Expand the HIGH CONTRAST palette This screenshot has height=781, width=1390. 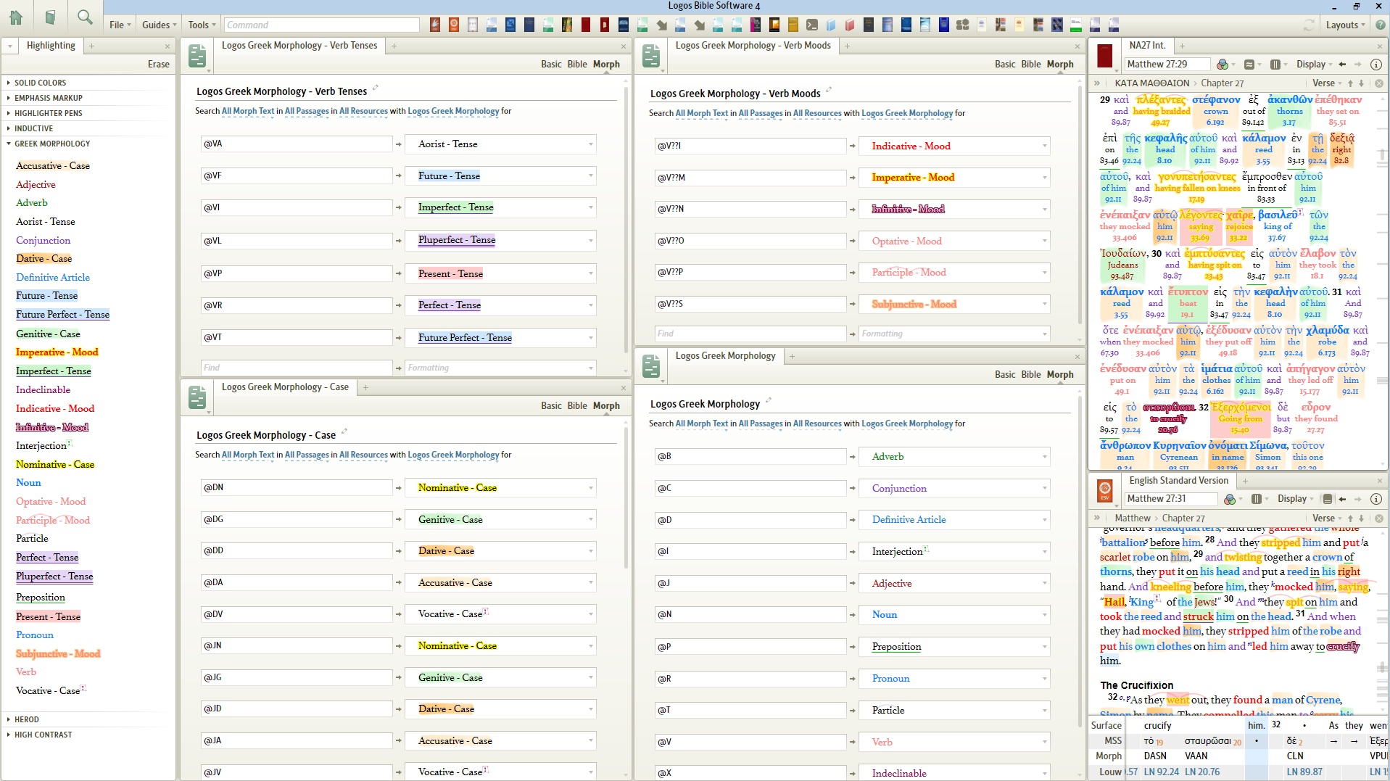click(x=43, y=735)
